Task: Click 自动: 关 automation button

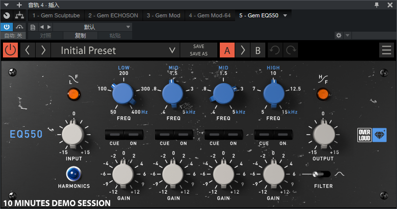Action: pyautogui.click(x=13, y=36)
